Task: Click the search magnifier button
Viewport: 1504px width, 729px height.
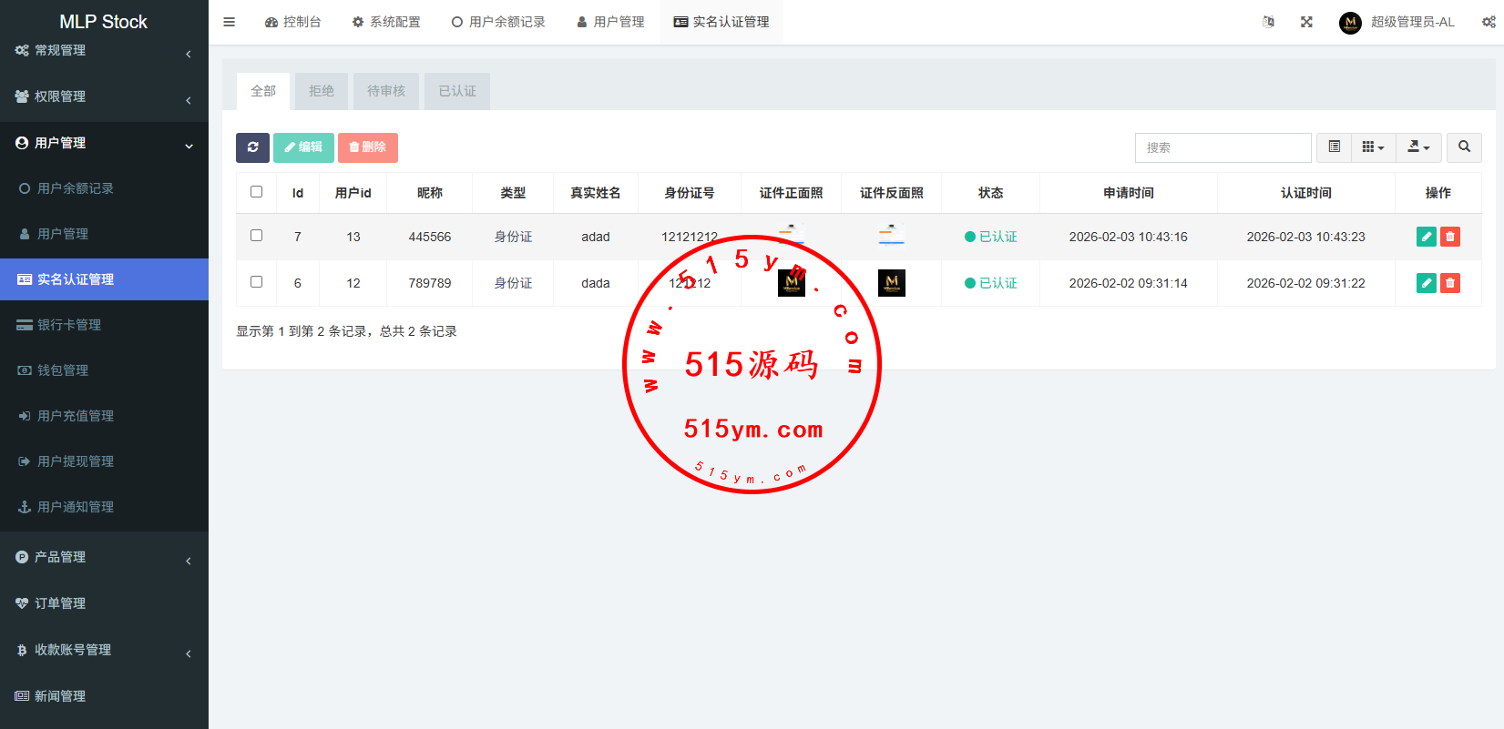Action: point(1464,147)
